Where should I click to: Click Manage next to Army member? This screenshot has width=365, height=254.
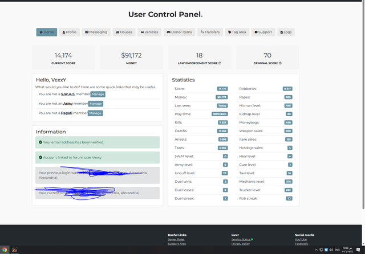96,104
